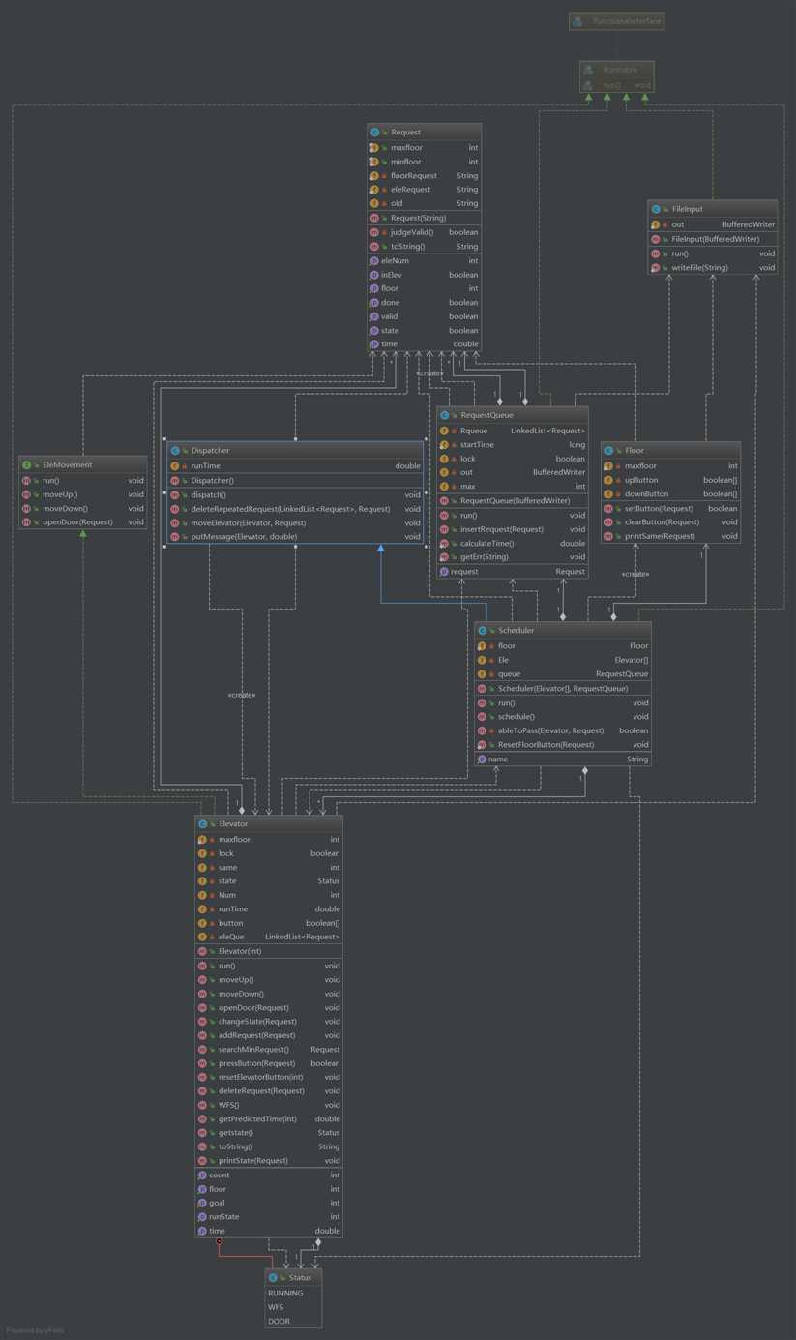The image size is (796, 1340).
Task: Click the Dispatcher class icon
Action: click(x=175, y=451)
